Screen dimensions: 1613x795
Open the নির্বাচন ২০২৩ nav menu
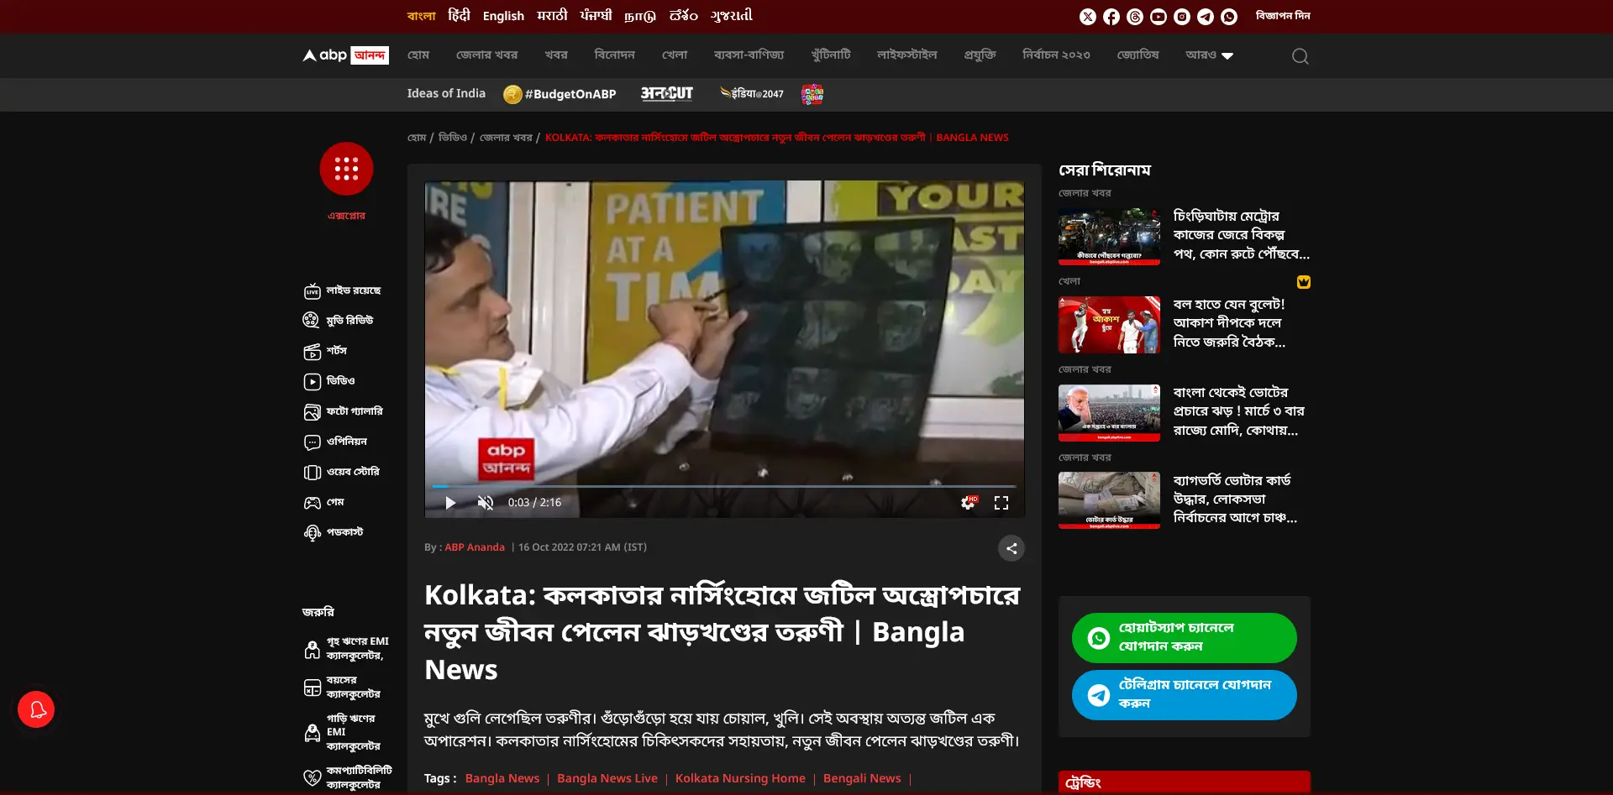1056,55
